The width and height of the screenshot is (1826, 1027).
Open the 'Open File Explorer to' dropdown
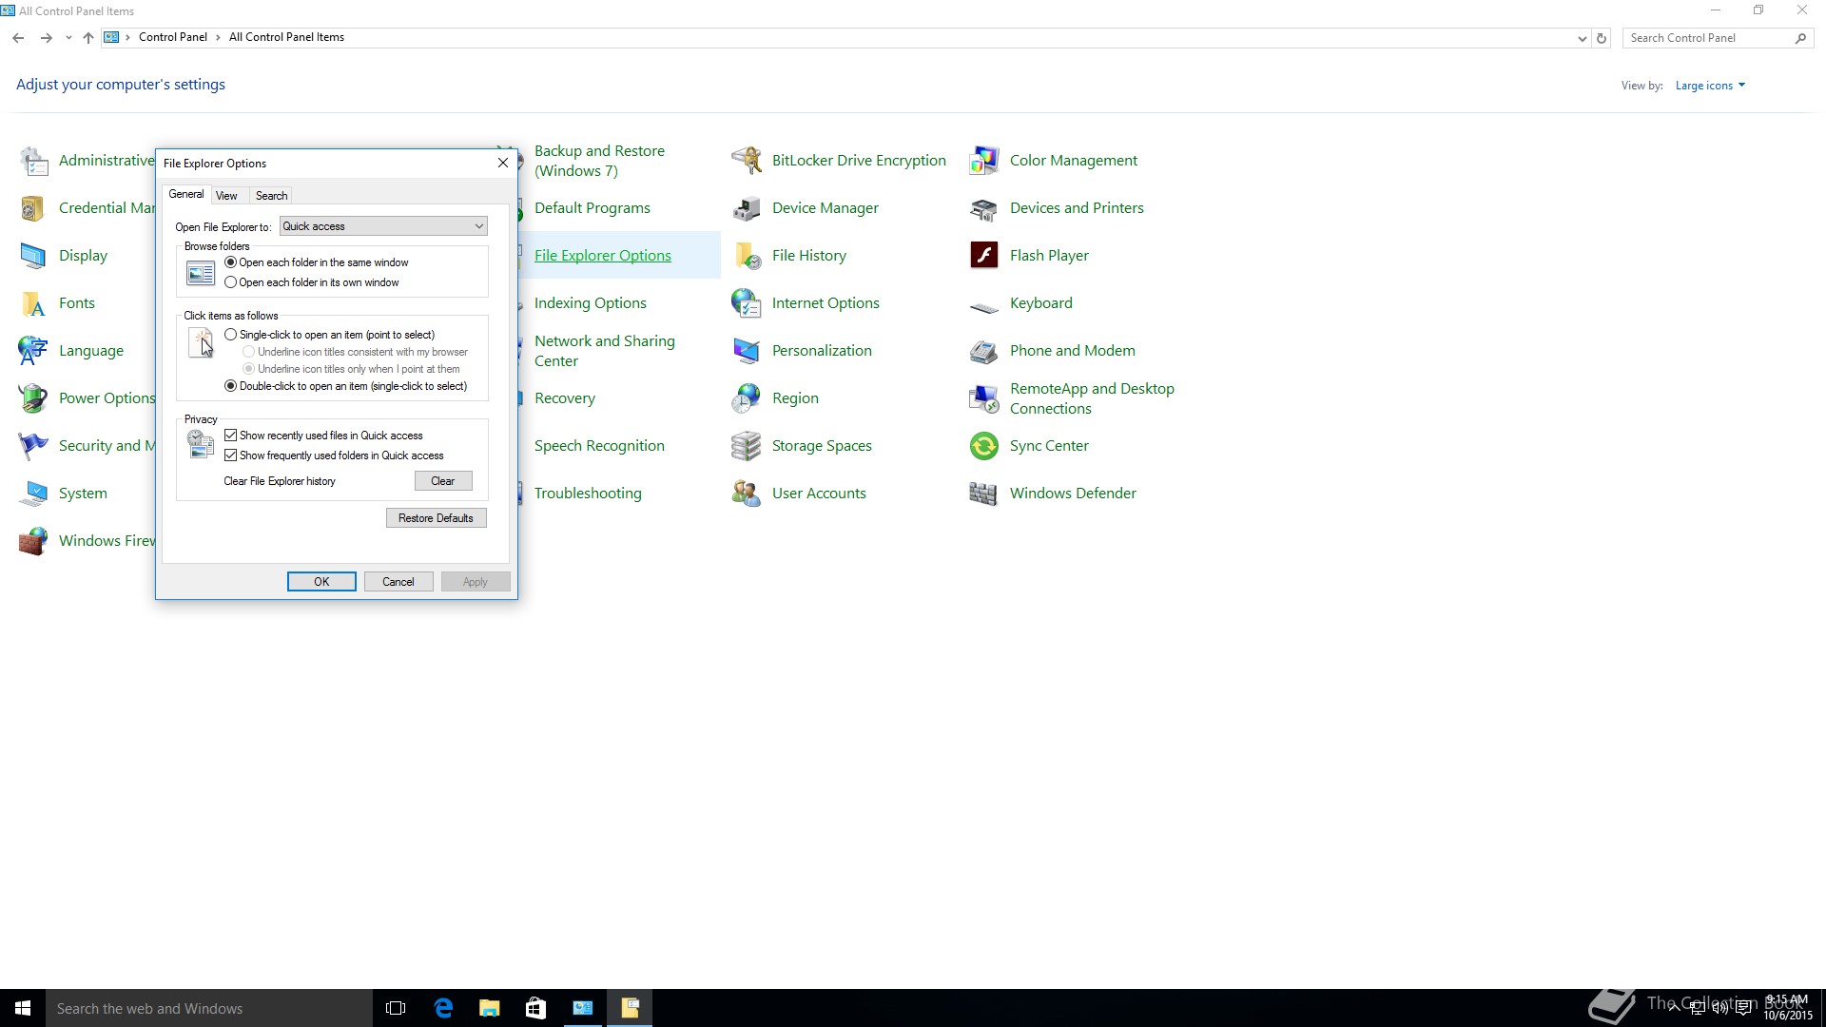pyautogui.click(x=383, y=226)
